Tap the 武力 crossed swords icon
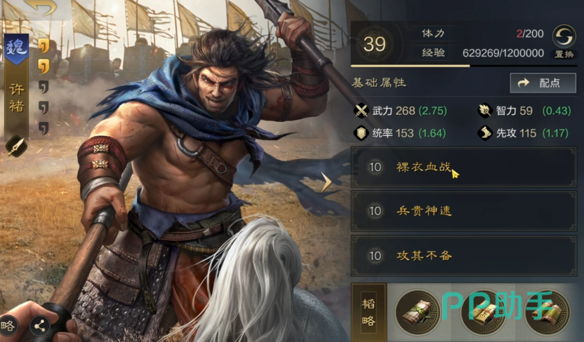 361,111
